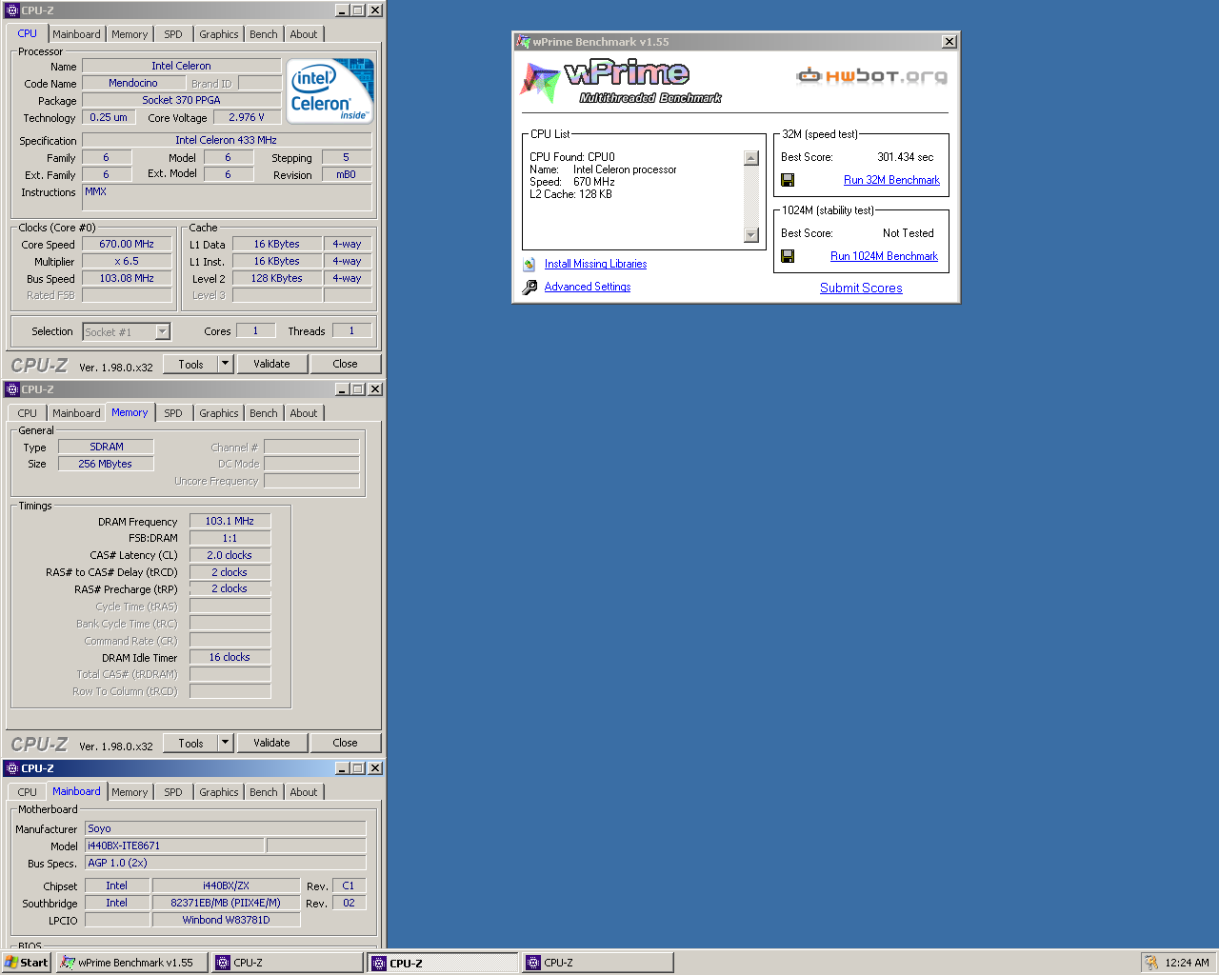Click the CPU List scrollbar down arrow

click(751, 235)
